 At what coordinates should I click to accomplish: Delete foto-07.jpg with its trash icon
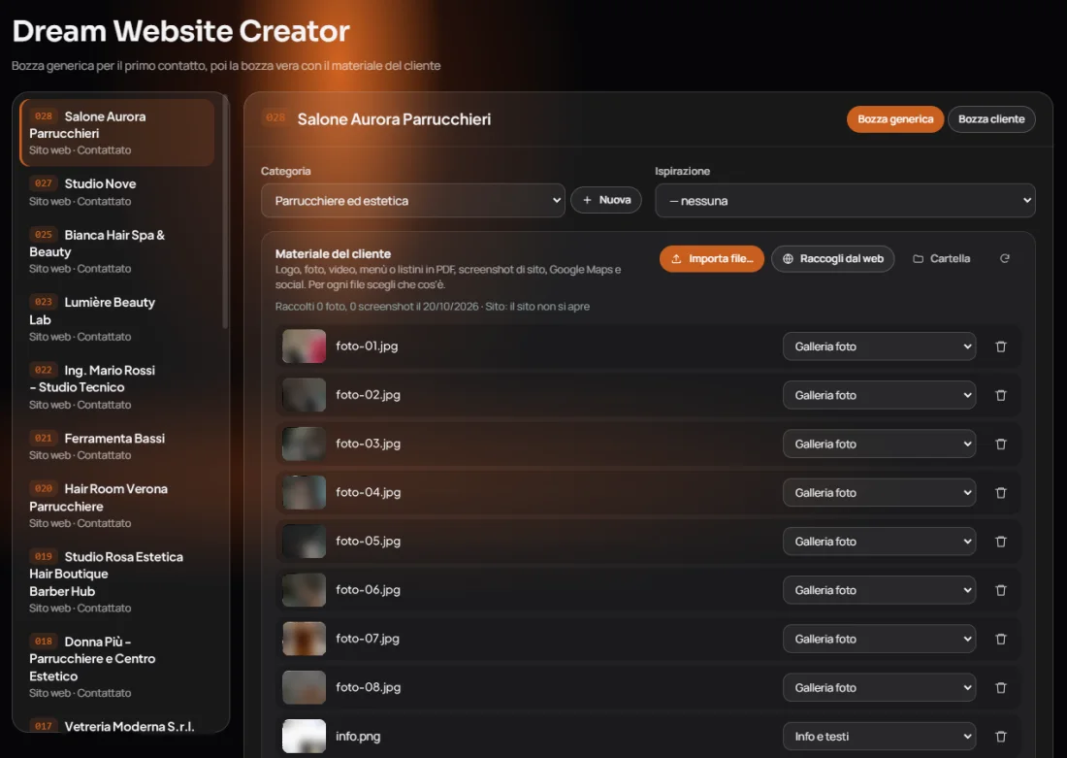[1001, 639]
